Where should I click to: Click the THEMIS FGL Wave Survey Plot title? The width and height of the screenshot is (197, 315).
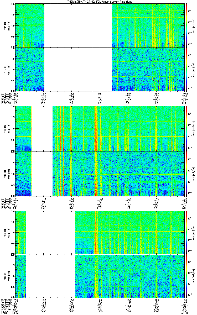point(100,2)
